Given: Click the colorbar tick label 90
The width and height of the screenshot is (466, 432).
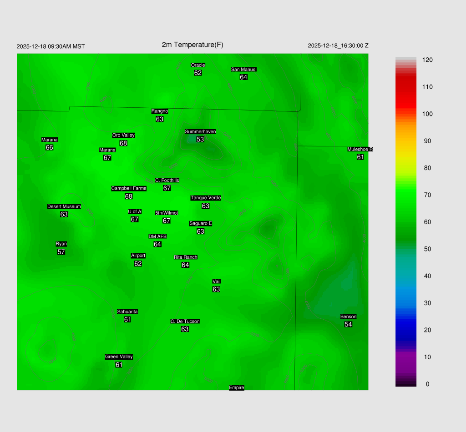Looking at the screenshot, I should 427,141.
